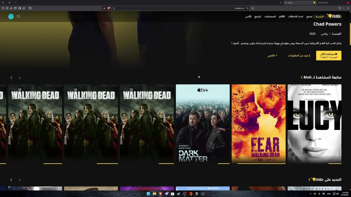Screen dimensions: 351x197
Task: Open المسلسلات series menu item
Action: [270, 16]
